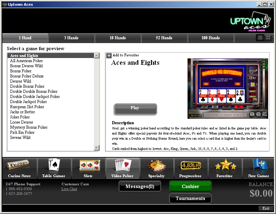The width and height of the screenshot is (276, 214).
Task: Exit the casino
Action: (x=266, y=208)
